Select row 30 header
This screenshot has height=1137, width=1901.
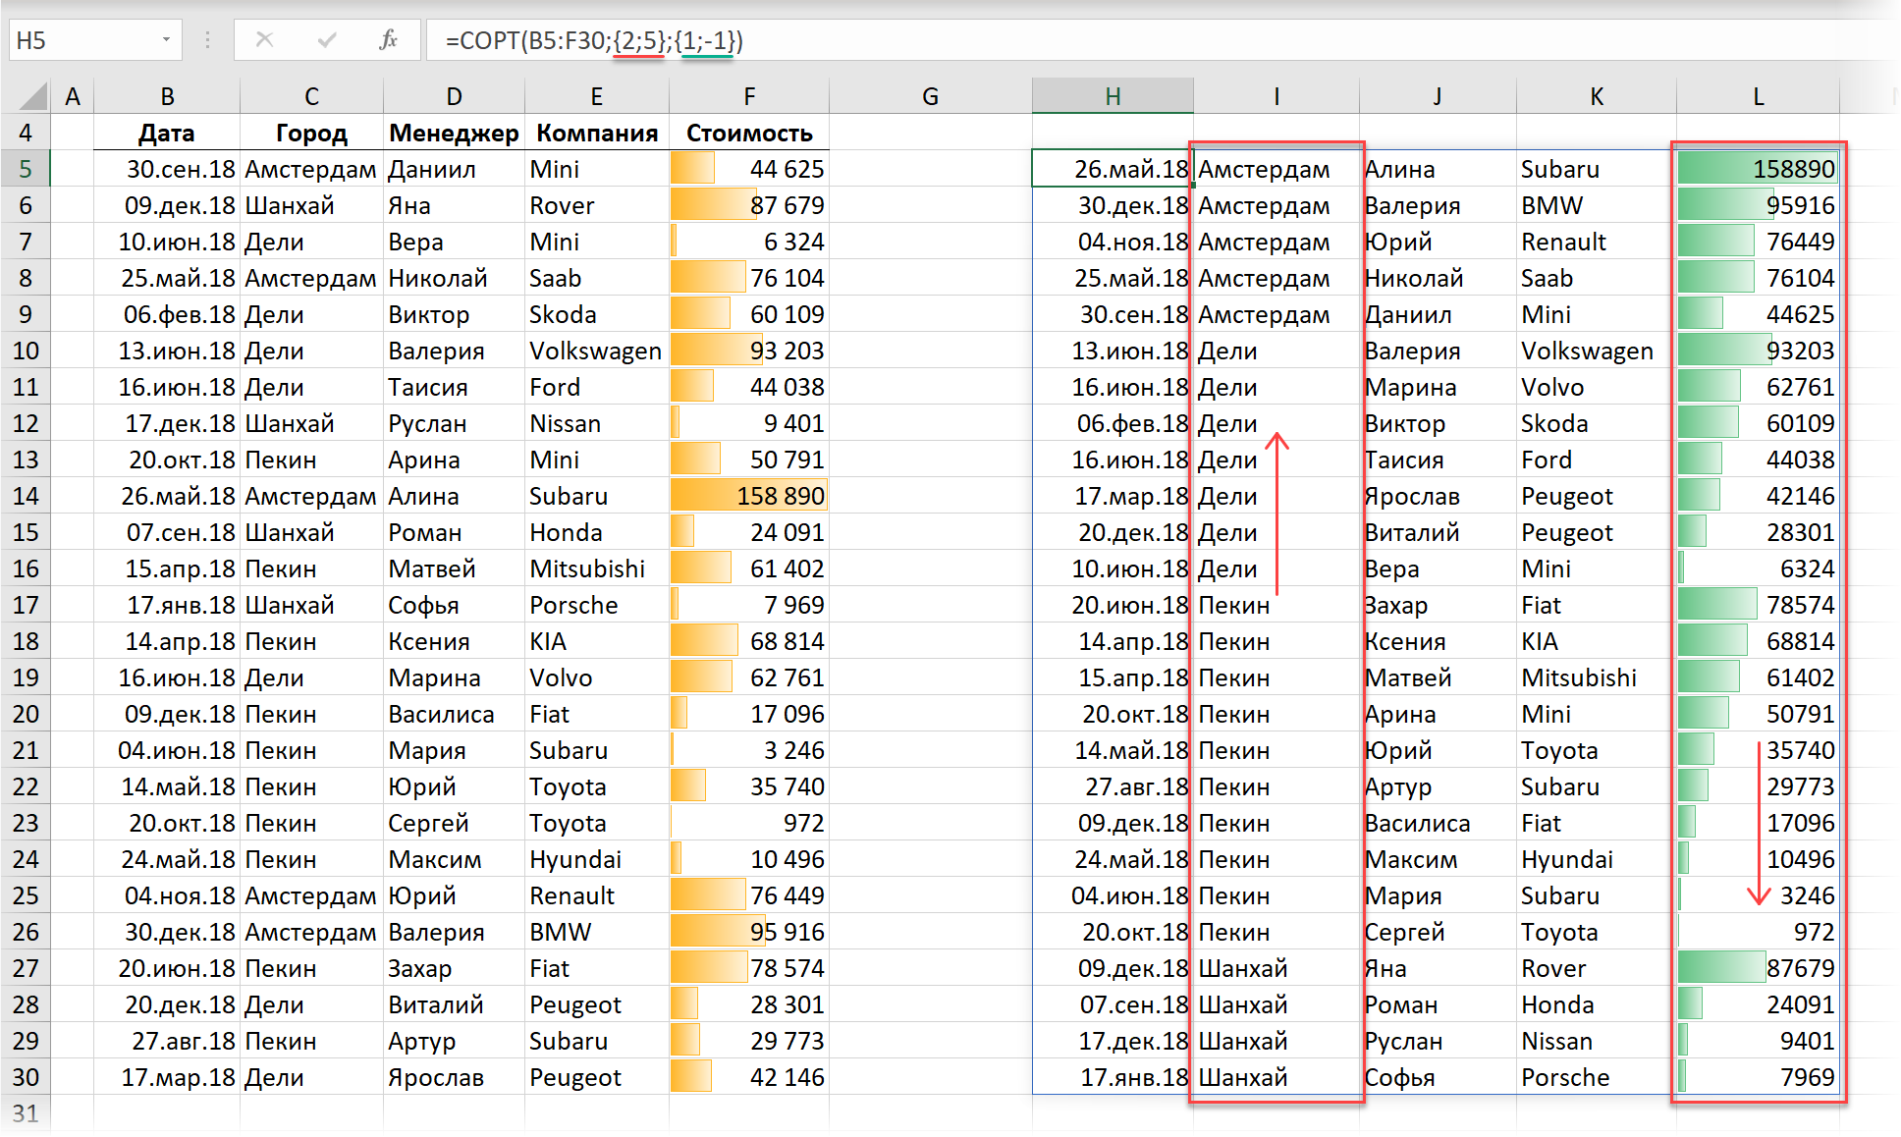[26, 1077]
